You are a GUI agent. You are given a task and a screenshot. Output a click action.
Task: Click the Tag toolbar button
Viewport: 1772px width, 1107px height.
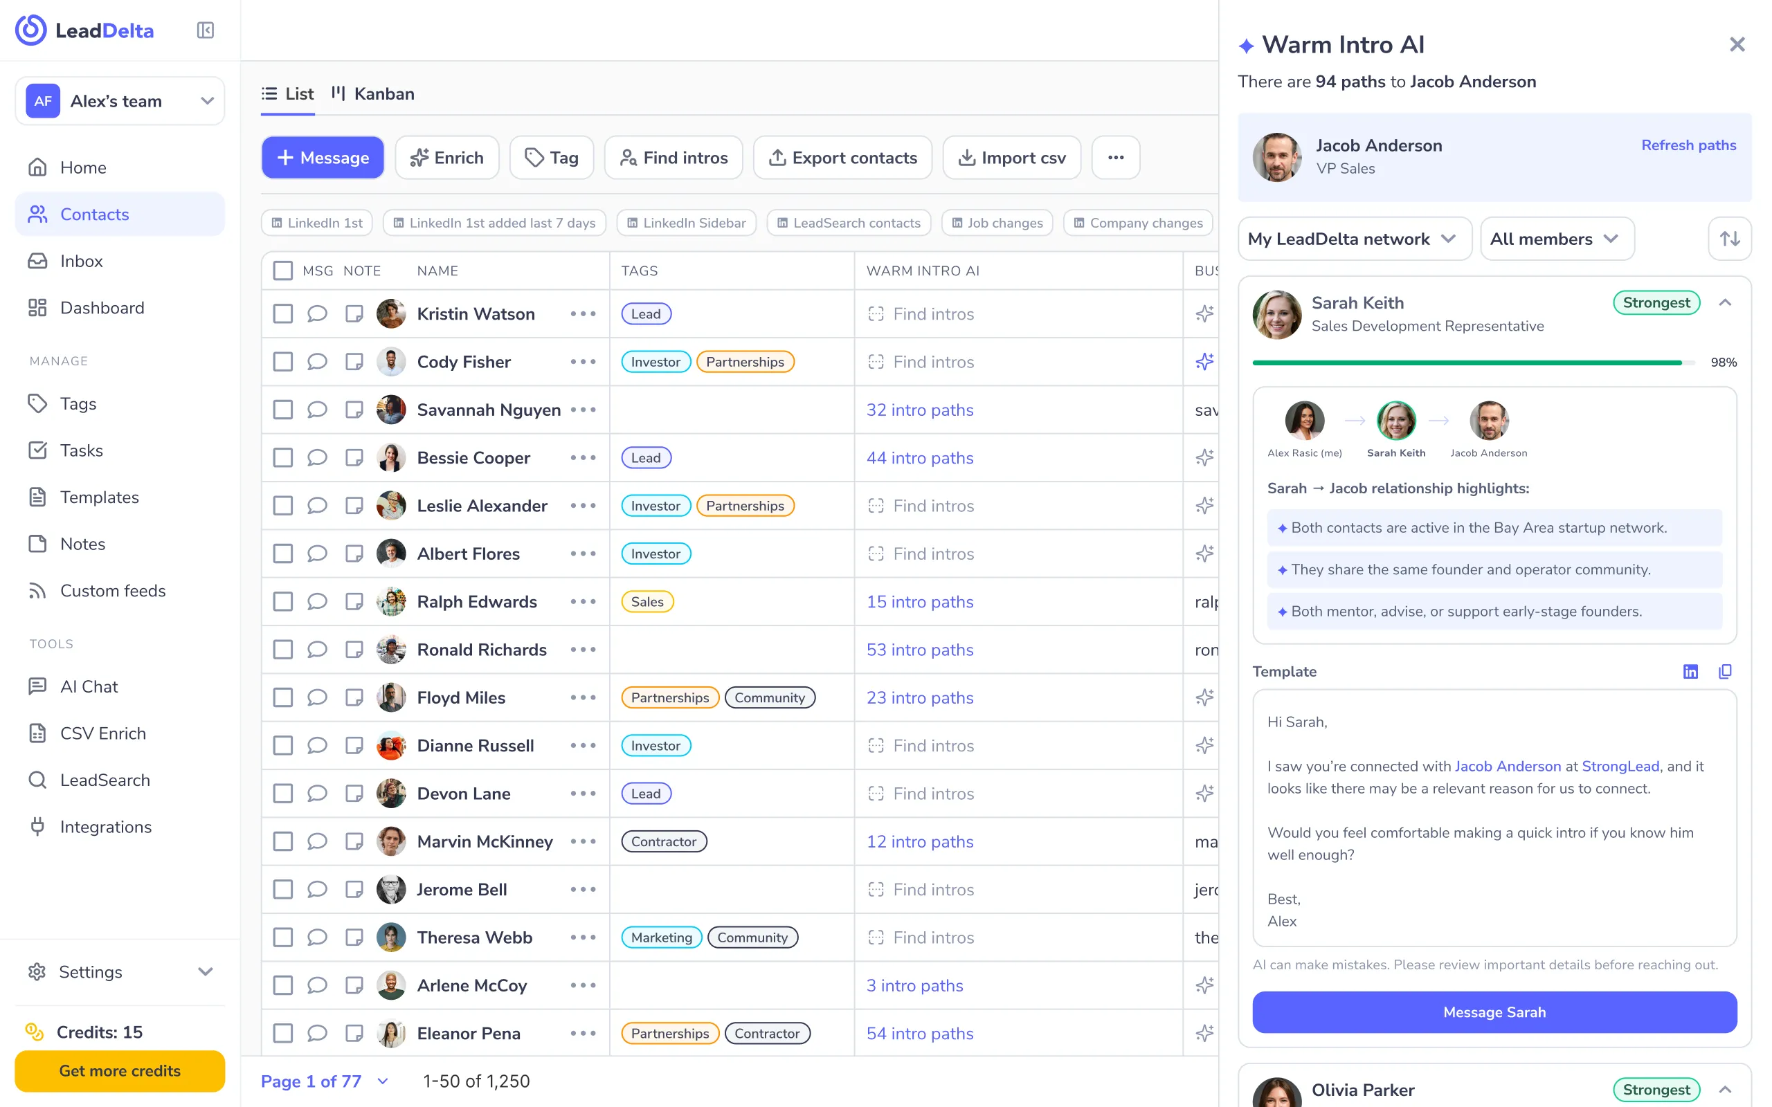point(552,158)
